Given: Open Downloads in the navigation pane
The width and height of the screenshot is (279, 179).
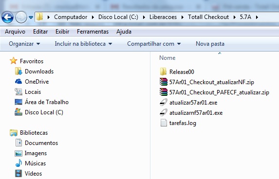Looking at the screenshot, I should pos(39,72).
